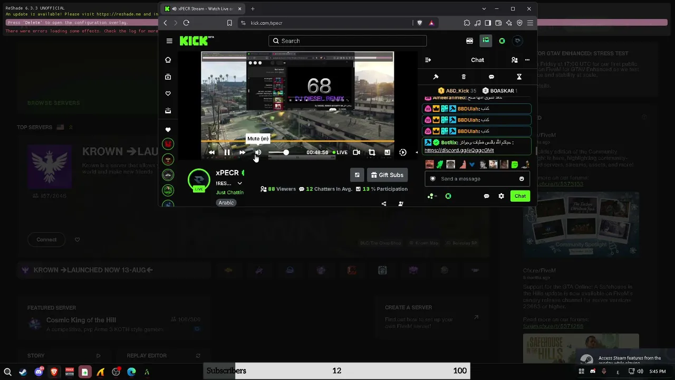The width and height of the screenshot is (675, 380).
Task: Open Brave Wallet icon
Action: coord(498,23)
